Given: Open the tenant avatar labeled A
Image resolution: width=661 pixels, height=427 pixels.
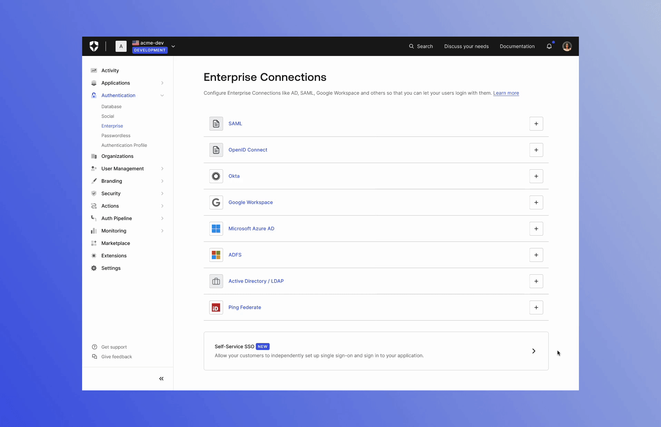Looking at the screenshot, I should (121, 46).
